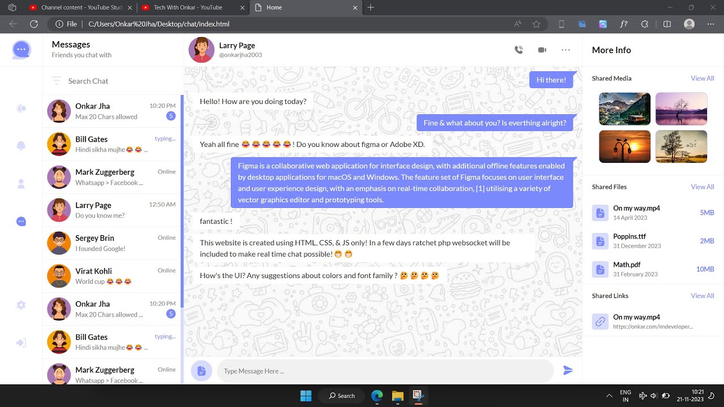Open settings gear in left sidebar

tap(21, 305)
